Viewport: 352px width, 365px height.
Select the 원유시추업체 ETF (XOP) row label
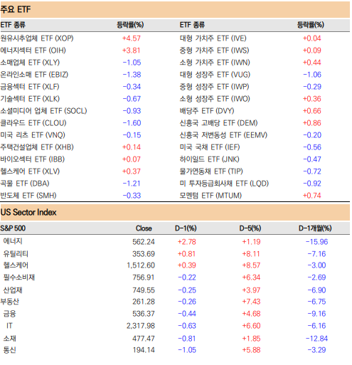(x=37, y=38)
